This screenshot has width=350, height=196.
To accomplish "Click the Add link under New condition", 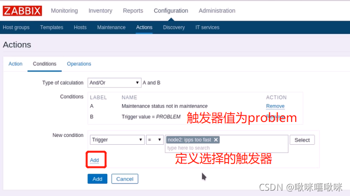I will click(x=94, y=160).
